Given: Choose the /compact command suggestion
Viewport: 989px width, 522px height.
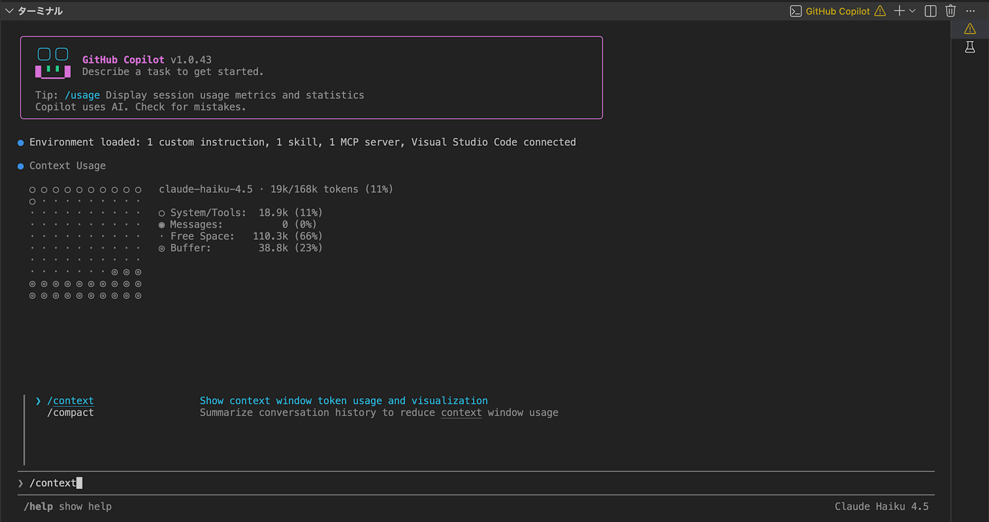Looking at the screenshot, I should (x=70, y=413).
